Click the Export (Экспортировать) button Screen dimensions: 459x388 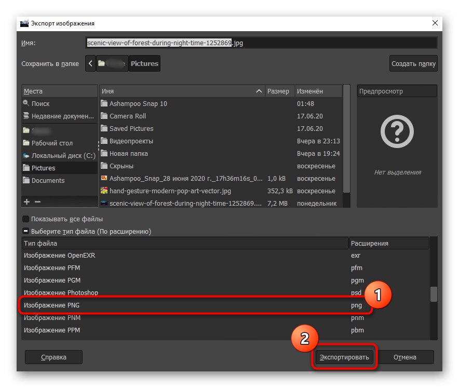pos(344,357)
